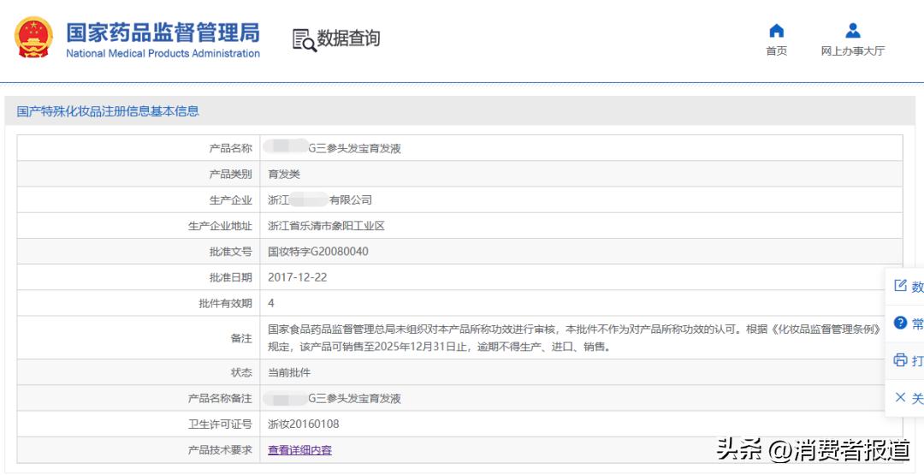Open 网上办事大厅 user icon
The image size is (924, 475).
853,30
